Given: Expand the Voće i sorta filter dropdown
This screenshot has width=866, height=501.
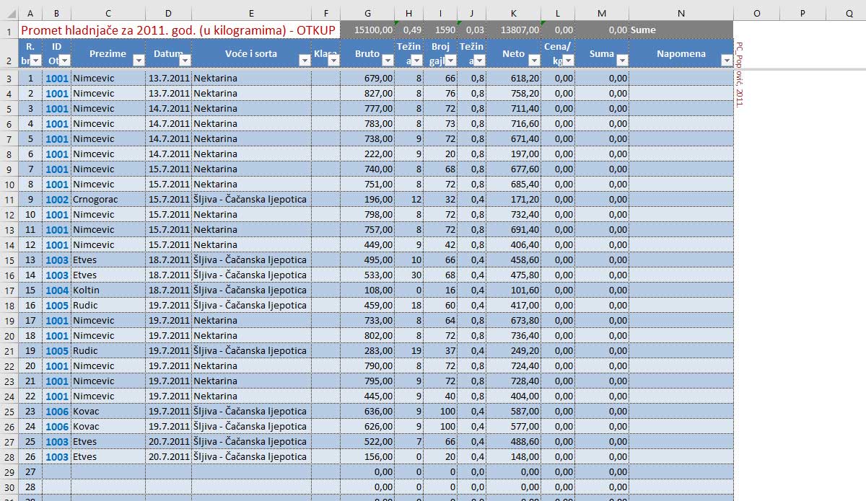Looking at the screenshot, I should 304,61.
